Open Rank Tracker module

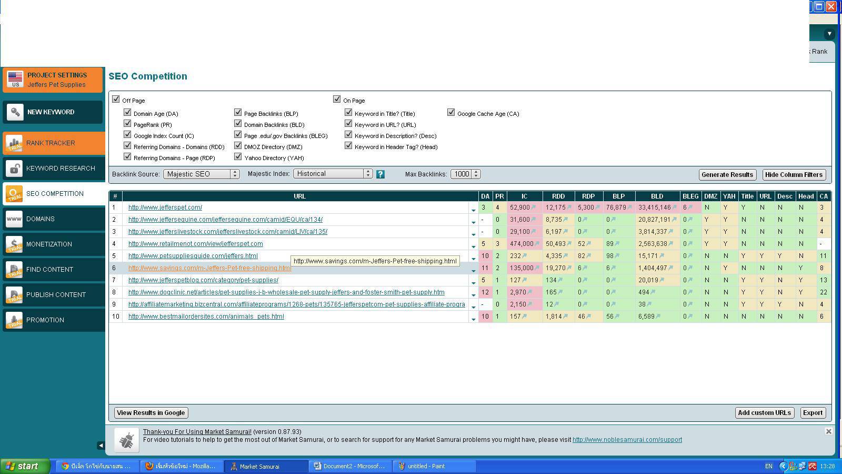pyautogui.click(x=53, y=143)
